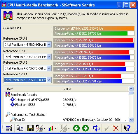The image size is (138, 134).
Task: Click the results list scroll down arrow
Action: (x=131, y=120)
